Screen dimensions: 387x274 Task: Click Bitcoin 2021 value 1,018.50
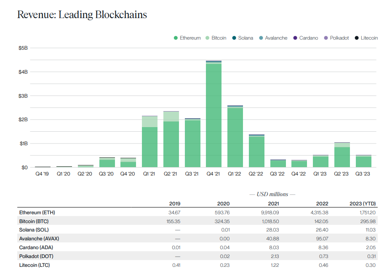(270, 221)
